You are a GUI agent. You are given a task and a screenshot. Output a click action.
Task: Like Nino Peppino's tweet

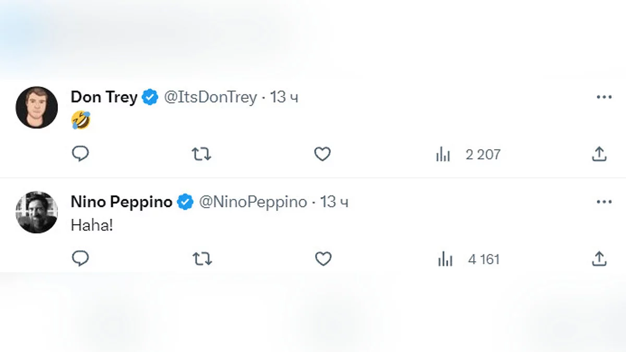(323, 259)
